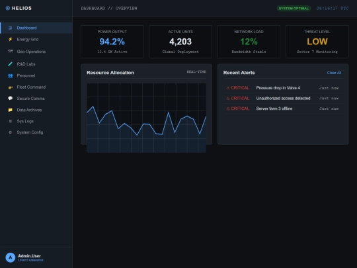This screenshot has width=357, height=268.
Task: Click warning icon on Pressure drop alert
Action: 228,88
